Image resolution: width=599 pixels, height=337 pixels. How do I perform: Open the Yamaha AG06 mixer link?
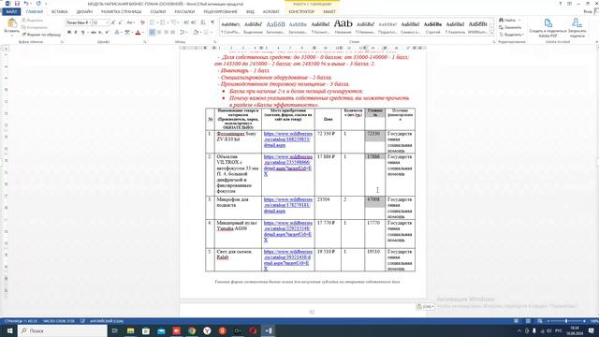point(287,231)
